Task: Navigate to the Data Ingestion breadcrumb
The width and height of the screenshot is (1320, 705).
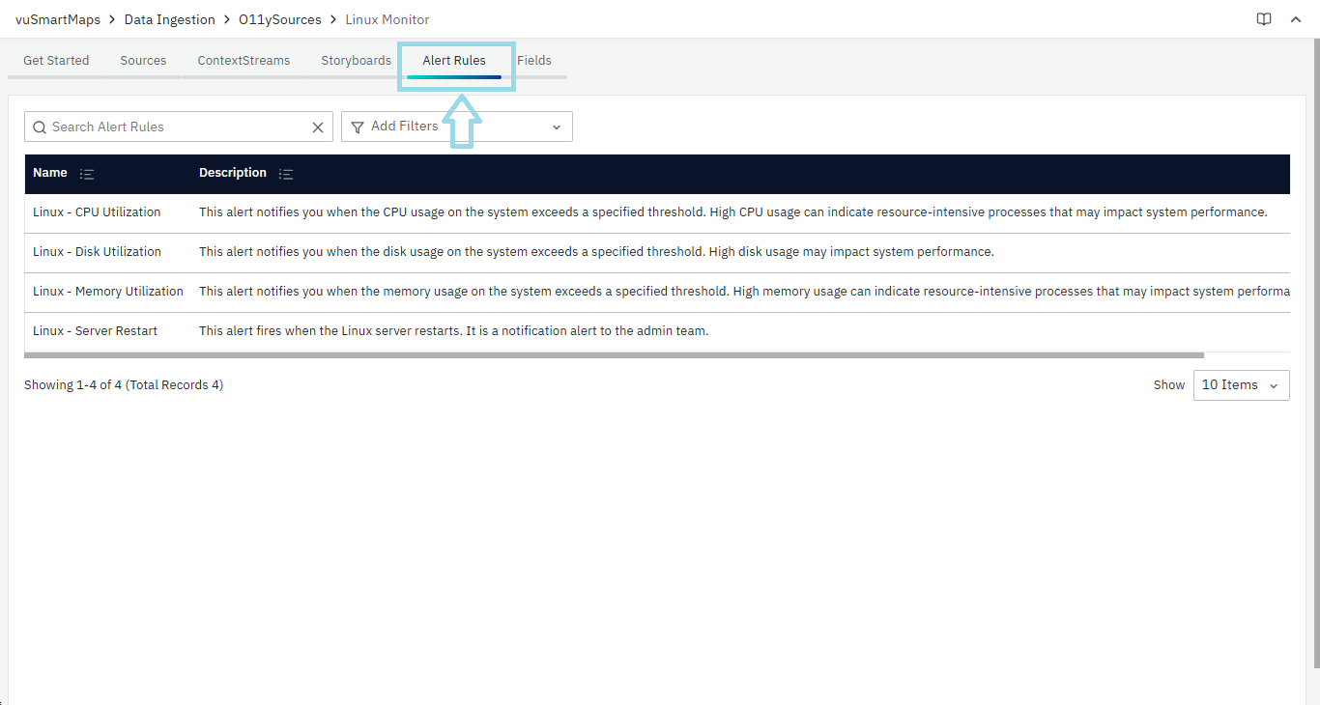Action: 169,18
